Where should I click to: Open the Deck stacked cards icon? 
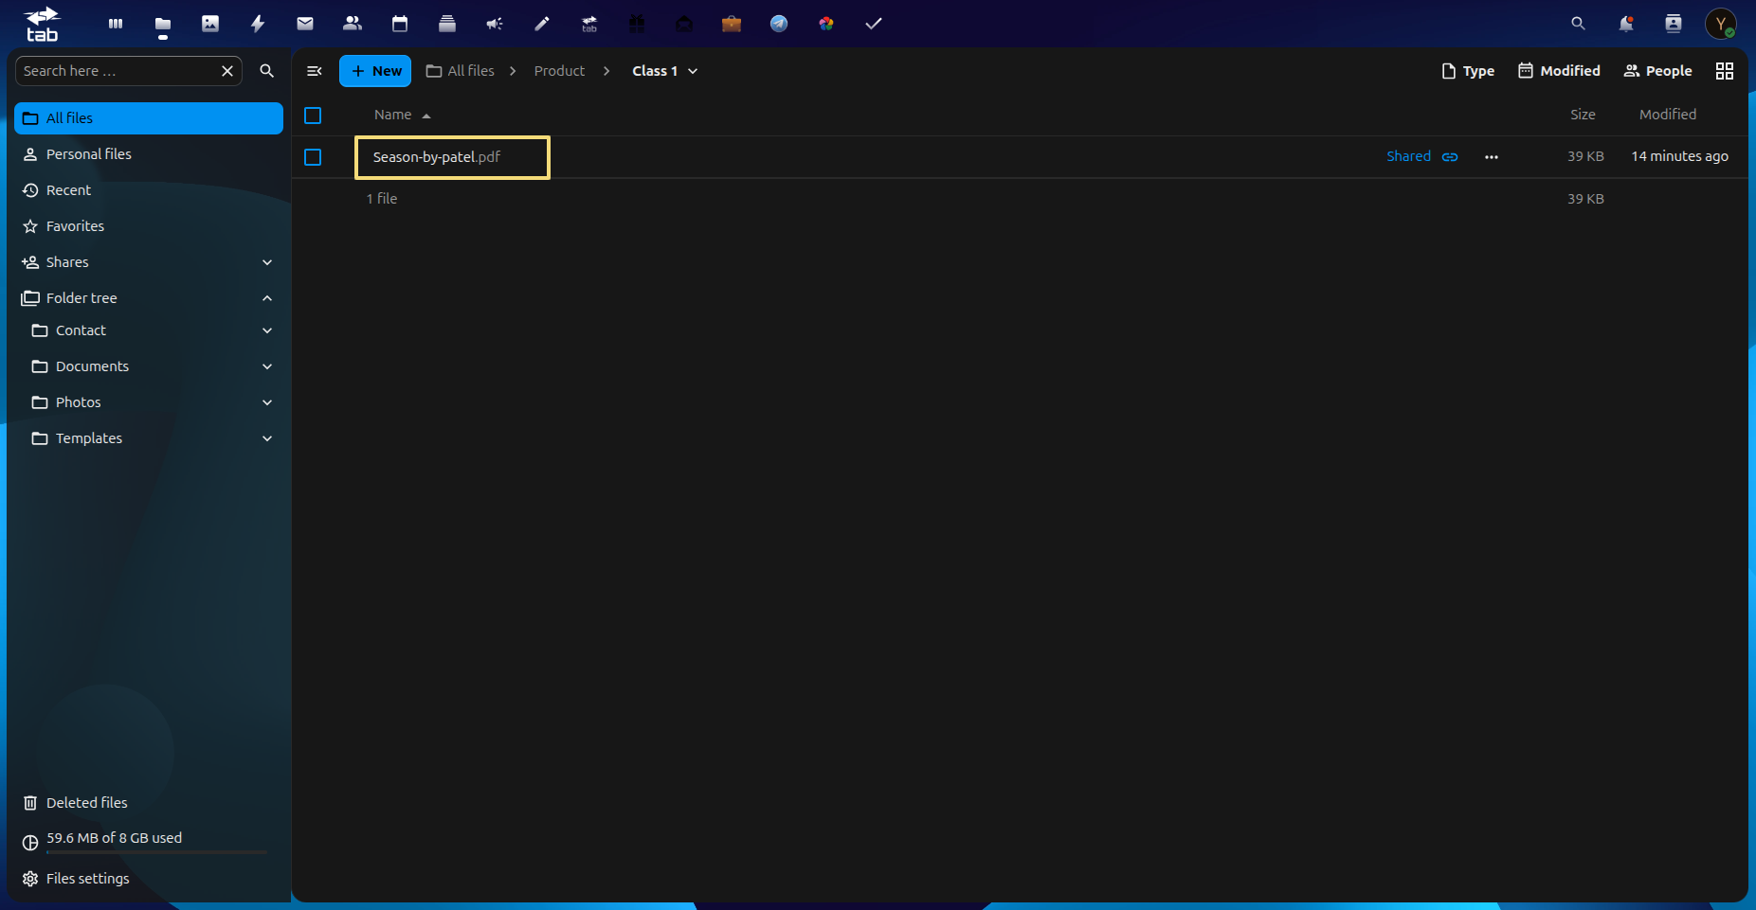[x=447, y=24]
